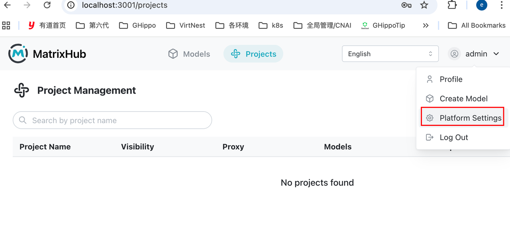Reload the page with the refresh button
Viewport: 510px width, 228px height.
pyautogui.click(x=47, y=5)
